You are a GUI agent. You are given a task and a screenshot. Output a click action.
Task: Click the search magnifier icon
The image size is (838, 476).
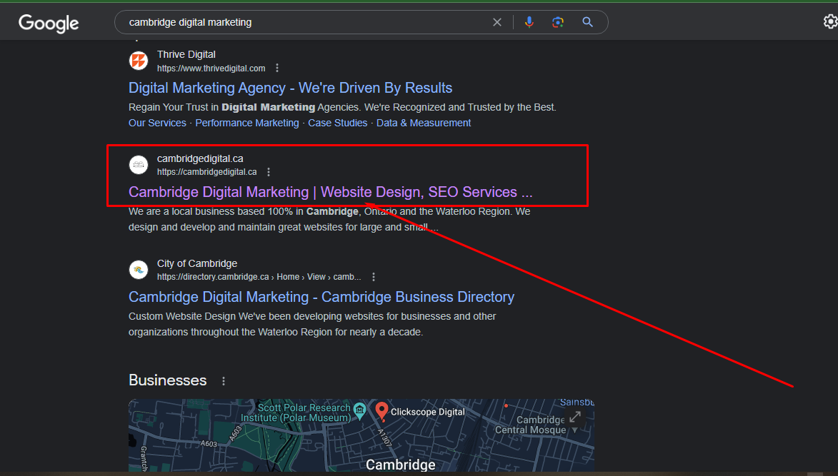(x=587, y=22)
